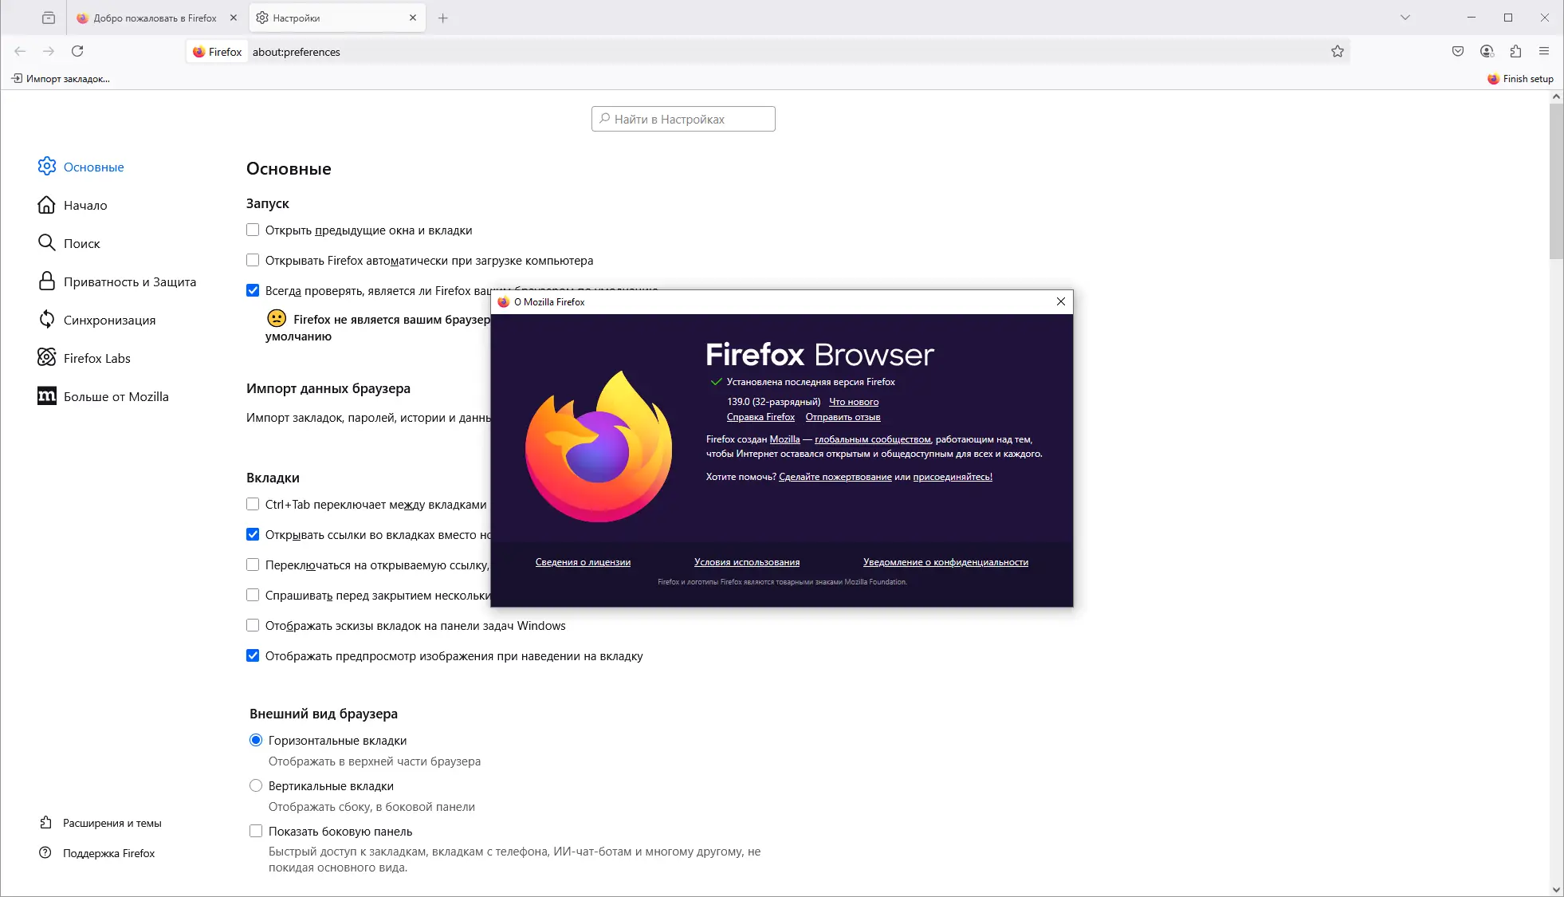Open the Firefox account icon
This screenshot has height=897, width=1564.
(1487, 52)
